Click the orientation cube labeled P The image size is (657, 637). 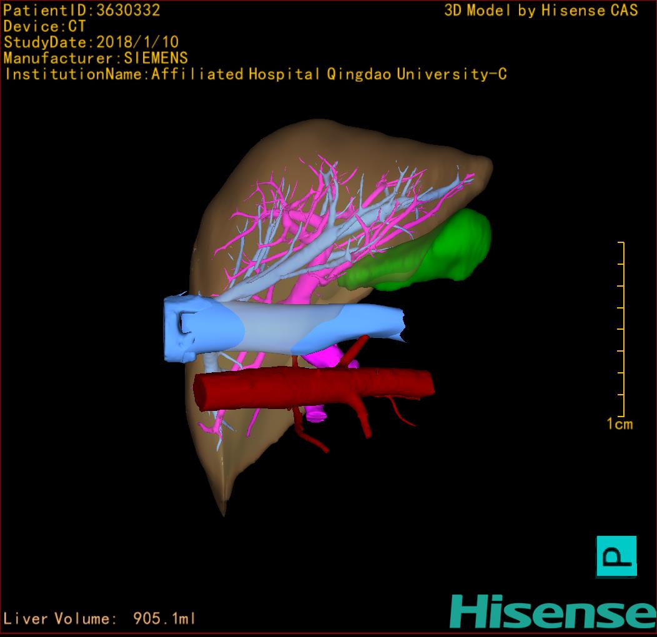point(616,556)
